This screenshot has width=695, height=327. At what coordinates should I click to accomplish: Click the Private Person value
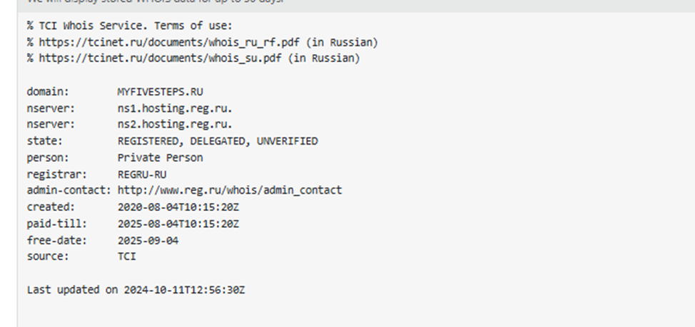pos(160,157)
